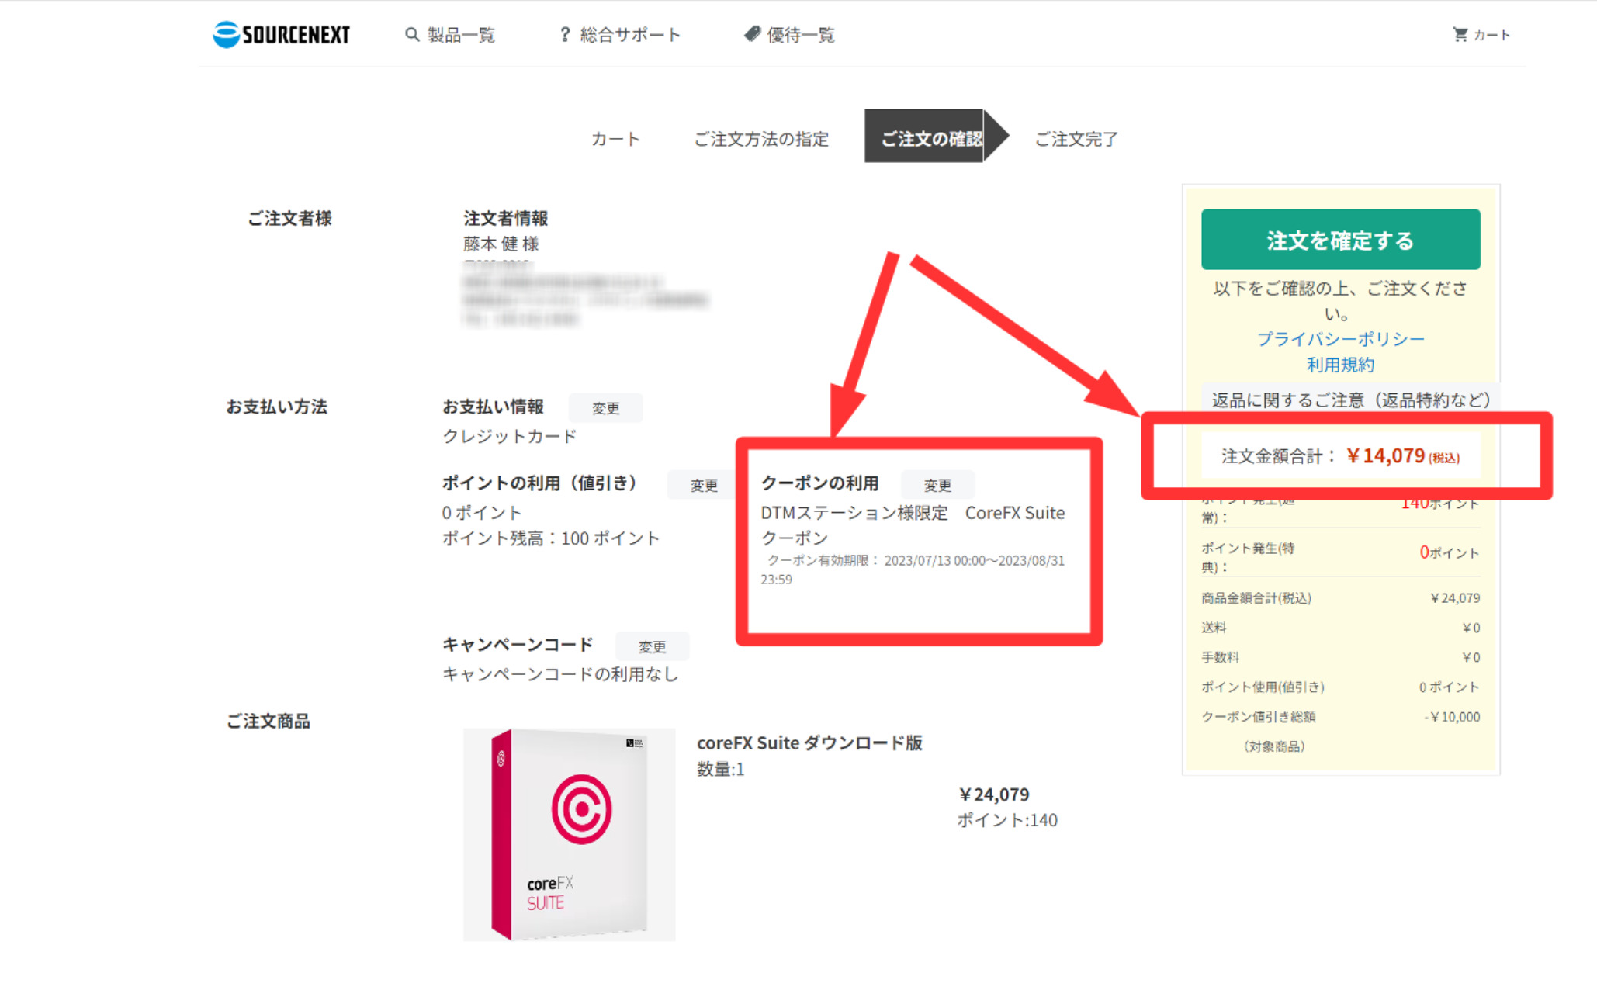This screenshot has height=990, width=1597.
Task: Change ポイントの利用 with 変更 button
Action: (704, 485)
